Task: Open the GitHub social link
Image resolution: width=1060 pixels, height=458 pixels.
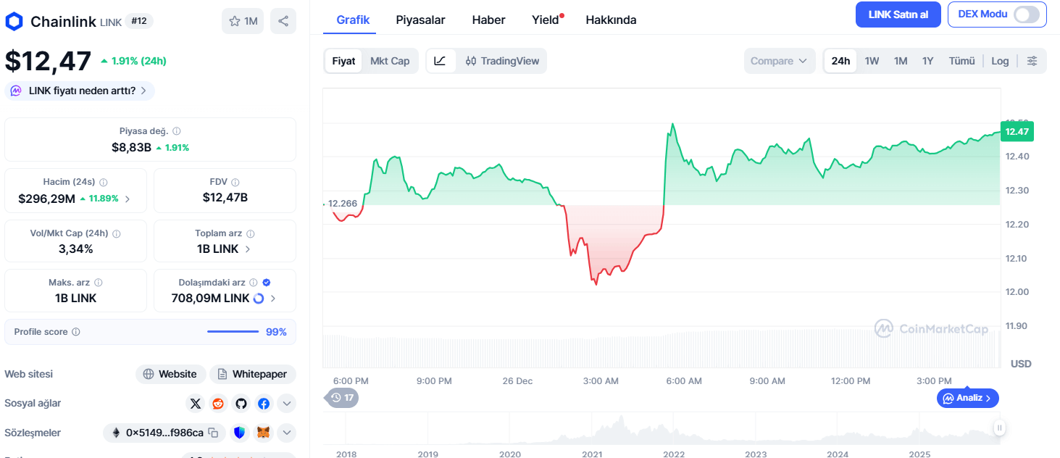Action: tap(241, 404)
